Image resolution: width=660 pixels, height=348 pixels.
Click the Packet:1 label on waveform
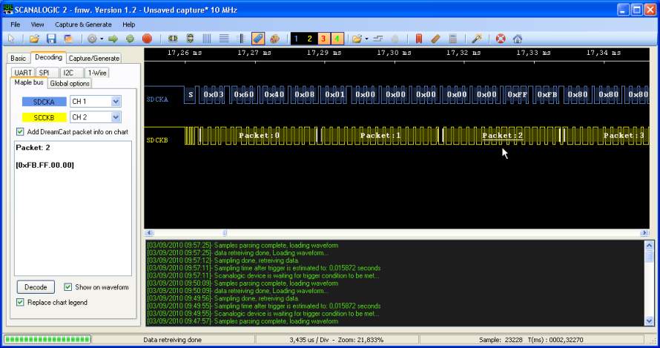(x=380, y=135)
